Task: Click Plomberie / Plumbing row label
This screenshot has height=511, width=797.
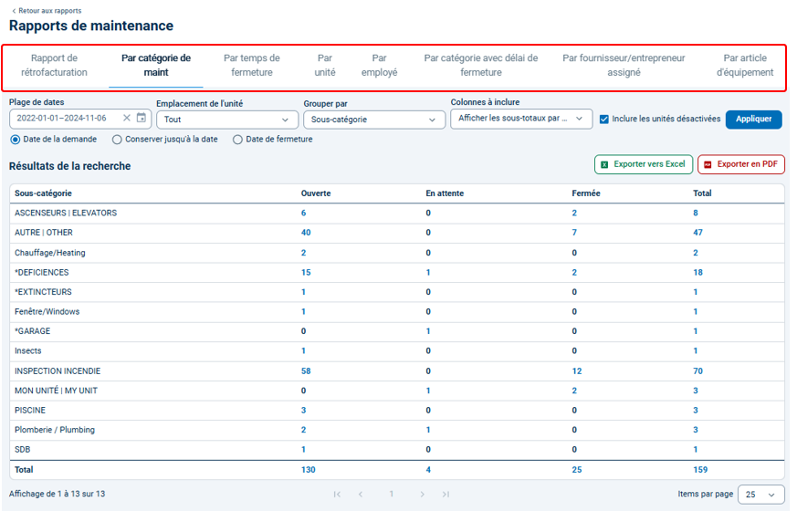Action: [55, 430]
